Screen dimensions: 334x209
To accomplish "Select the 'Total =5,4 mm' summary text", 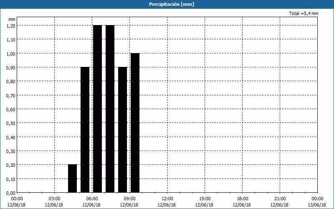I will (304, 13).
